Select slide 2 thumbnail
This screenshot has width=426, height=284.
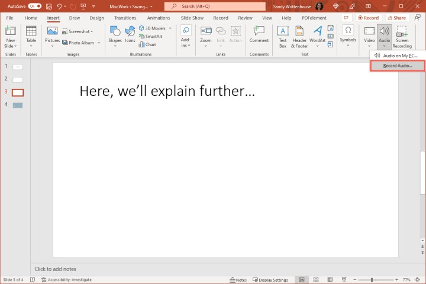click(x=18, y=80)
